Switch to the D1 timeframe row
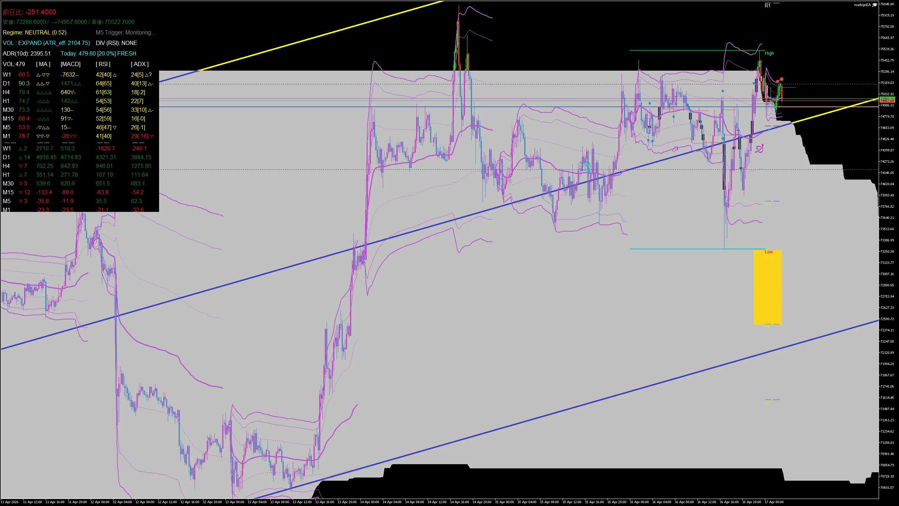This screenshot has width=899, height=506. 6,83
